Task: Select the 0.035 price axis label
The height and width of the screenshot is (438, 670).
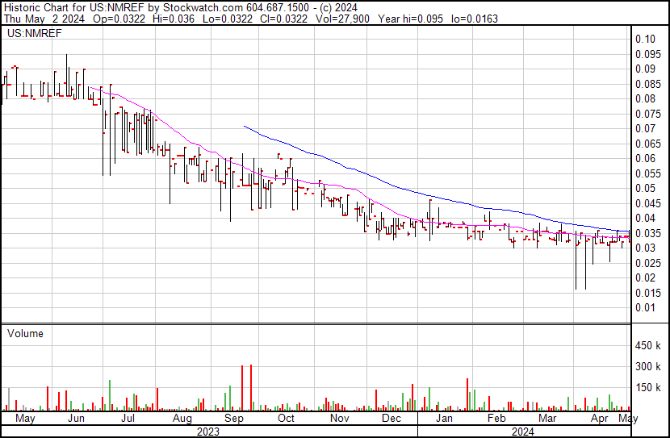Action: pos(648,233)
